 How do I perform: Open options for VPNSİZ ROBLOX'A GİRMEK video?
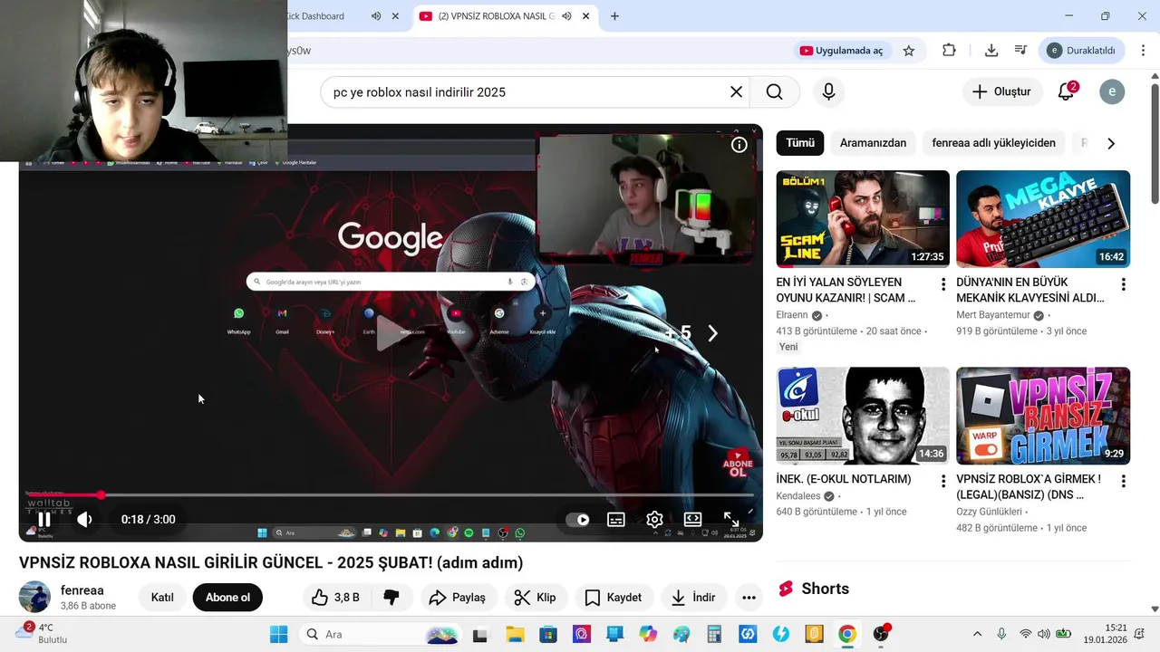click(x=1124, y=481)
